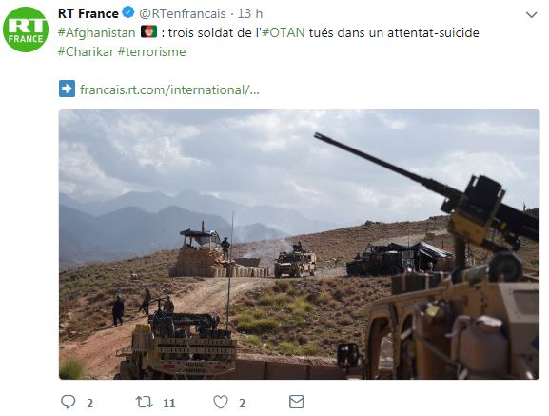Open the RT France green avatar logo
549x416 pixels.
click(x=26, y=30)
